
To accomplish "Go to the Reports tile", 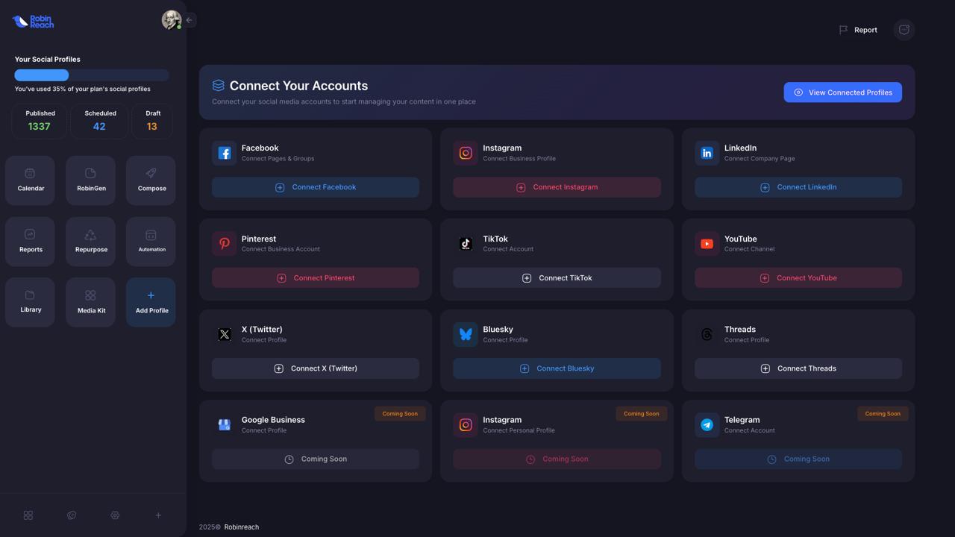I will pos(31,242).
